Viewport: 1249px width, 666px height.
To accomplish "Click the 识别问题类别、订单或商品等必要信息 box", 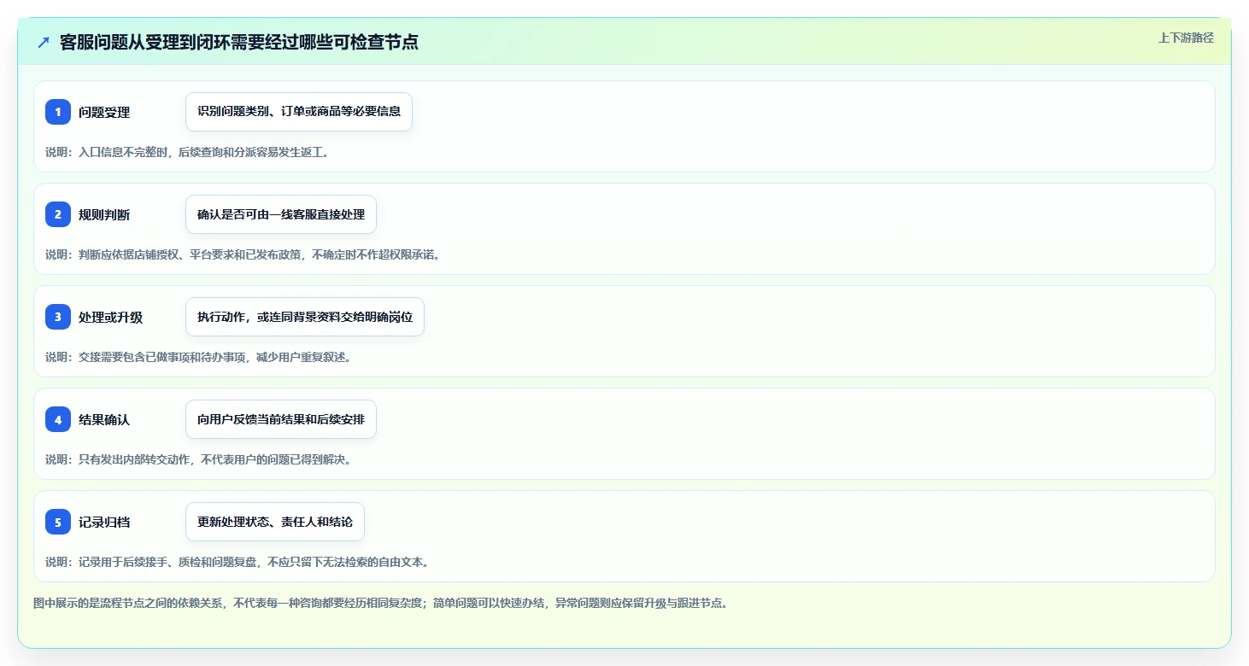I will tap(299, 112).
